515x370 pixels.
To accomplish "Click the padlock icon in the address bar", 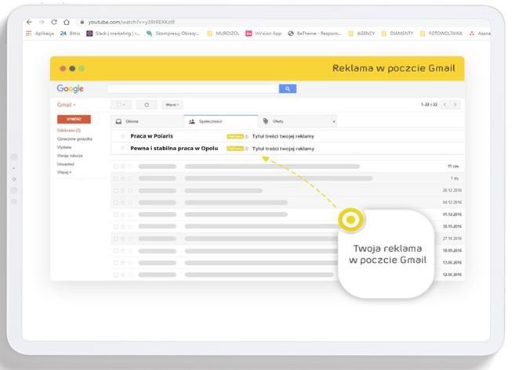I will pyautogui.click(x=82, y=22).
